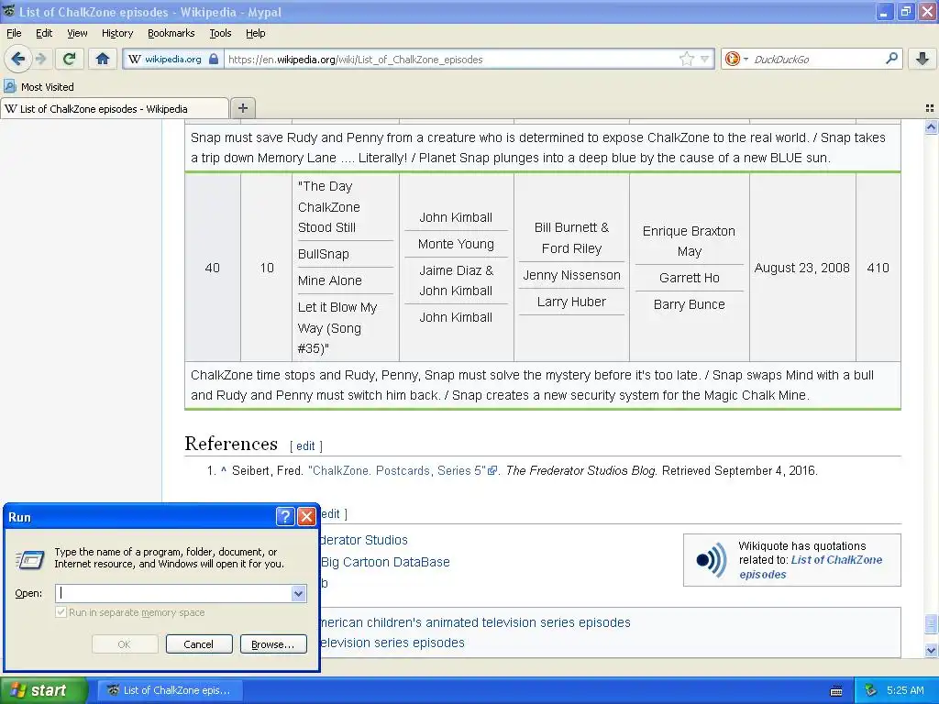Click the Mypal taskbar window button
This screenshot has height=704, width=939.
[169, 690]
